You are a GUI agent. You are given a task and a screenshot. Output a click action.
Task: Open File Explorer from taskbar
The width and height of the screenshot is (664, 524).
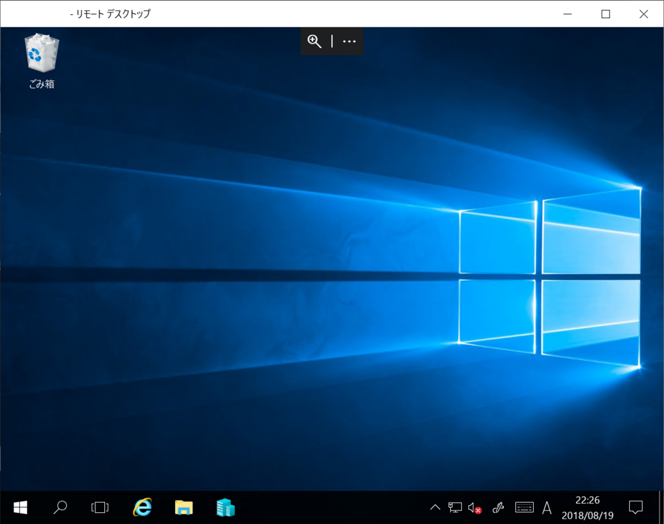184,508
